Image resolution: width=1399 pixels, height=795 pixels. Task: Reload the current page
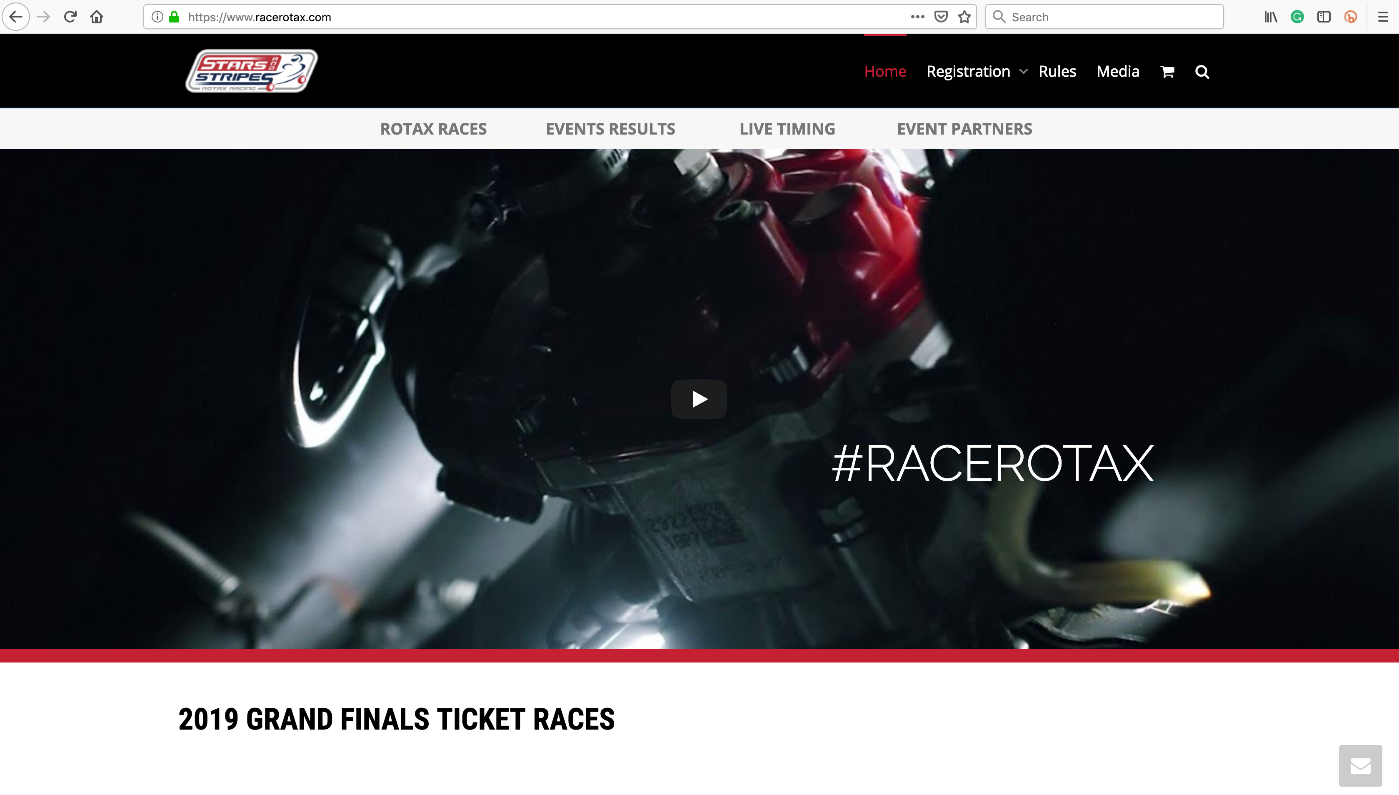click(x=70, y=17)
